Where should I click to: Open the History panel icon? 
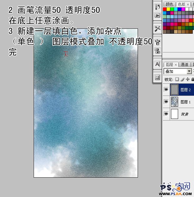(x=158, y=7)
